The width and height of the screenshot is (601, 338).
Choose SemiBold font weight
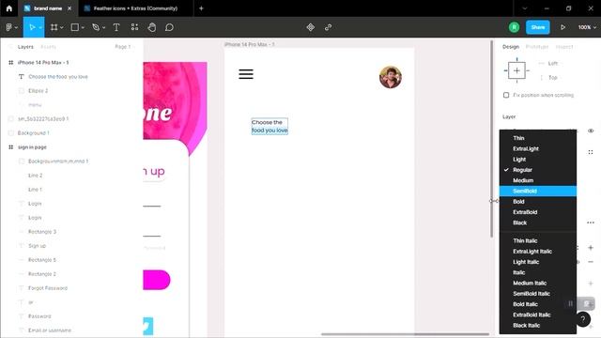538,191
